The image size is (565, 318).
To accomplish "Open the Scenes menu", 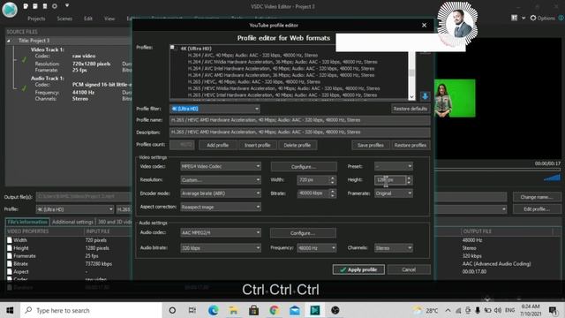I will [64, 19].
